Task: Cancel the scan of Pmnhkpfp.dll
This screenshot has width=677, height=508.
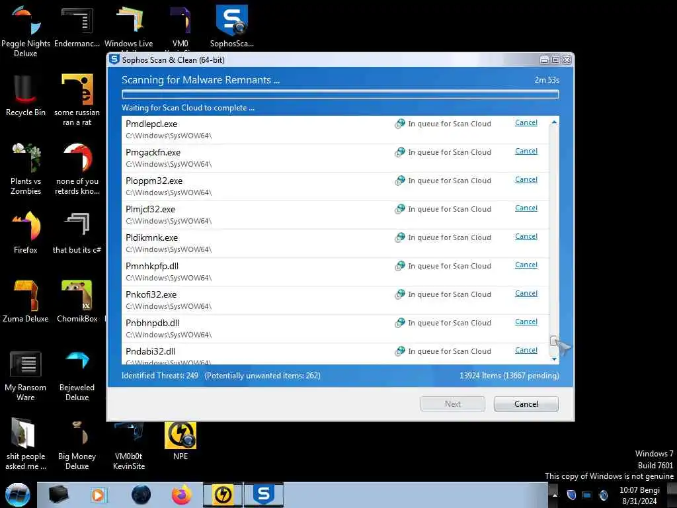Action: tap(526, 265)
